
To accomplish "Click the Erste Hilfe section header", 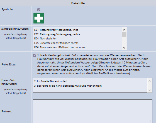I will pyautogui.click(x=78, y=3).
